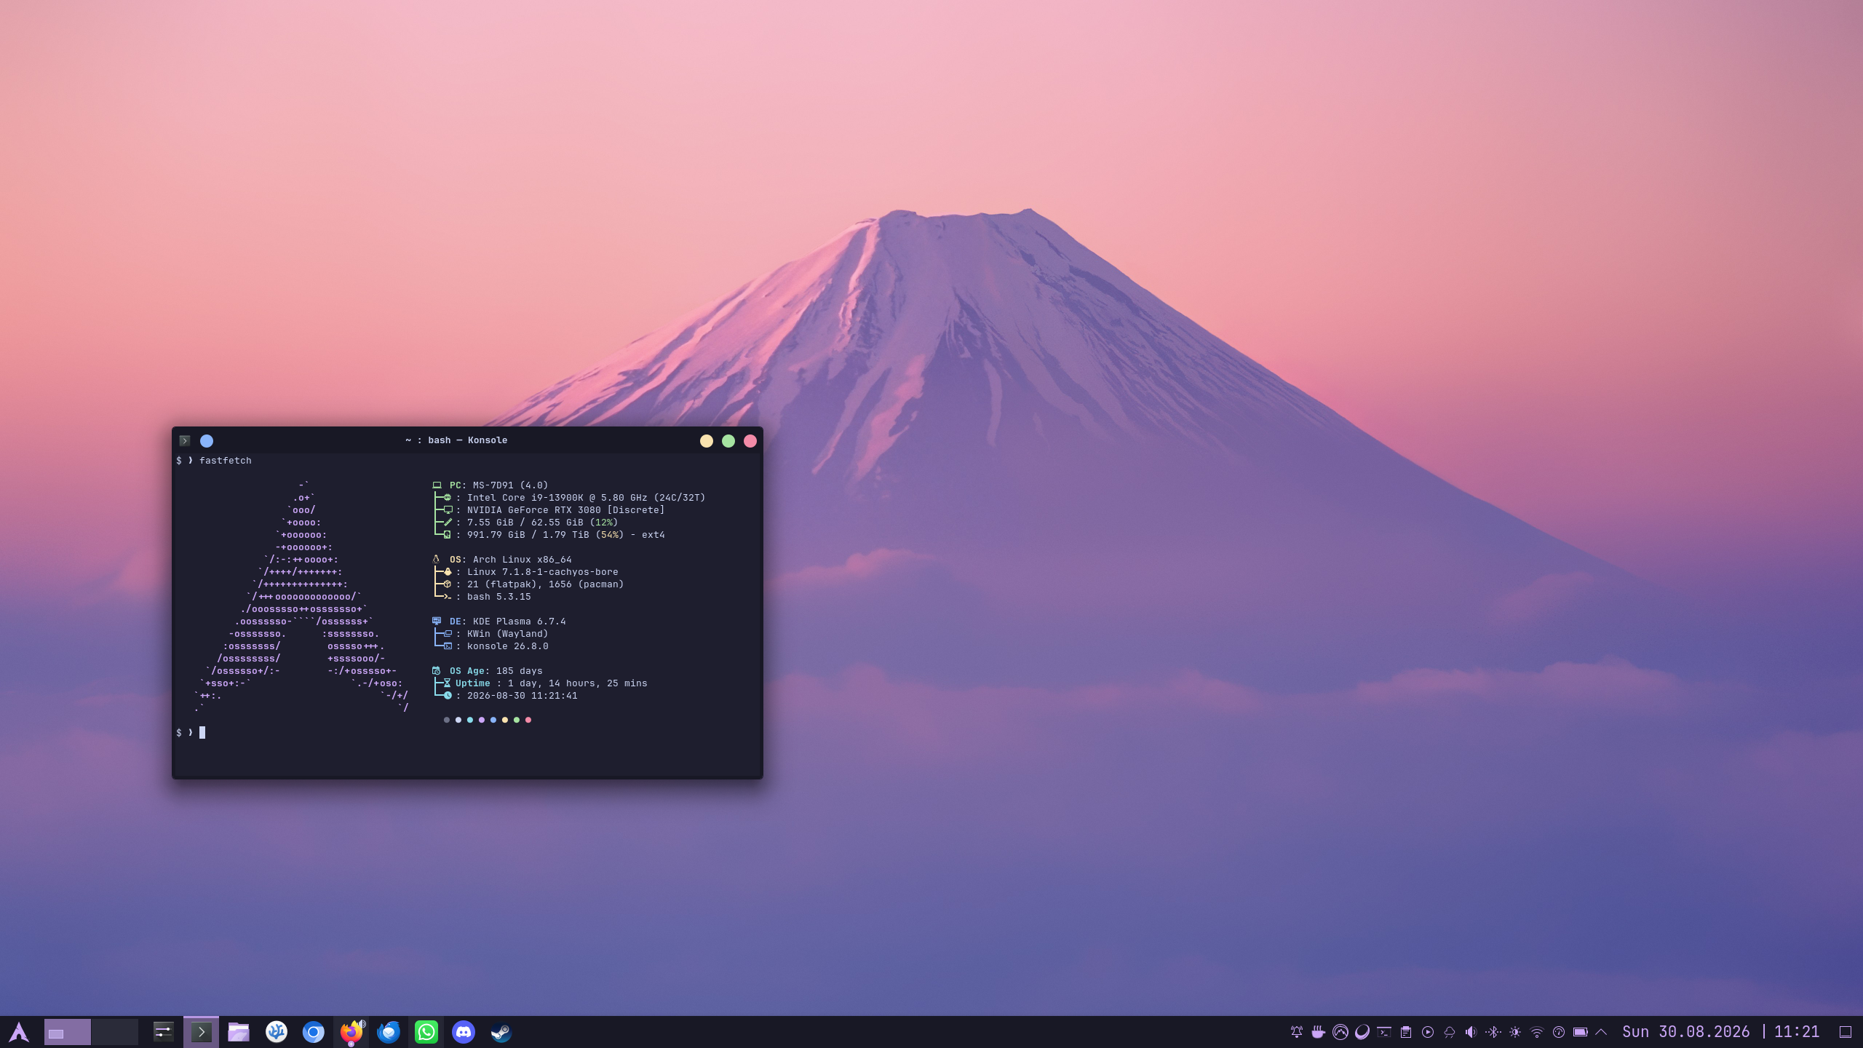Click the 'bash 5.3.15' shell line
Image resolution: width=1863 pixels, height=1048 pixels.
(x=482, y=597)
